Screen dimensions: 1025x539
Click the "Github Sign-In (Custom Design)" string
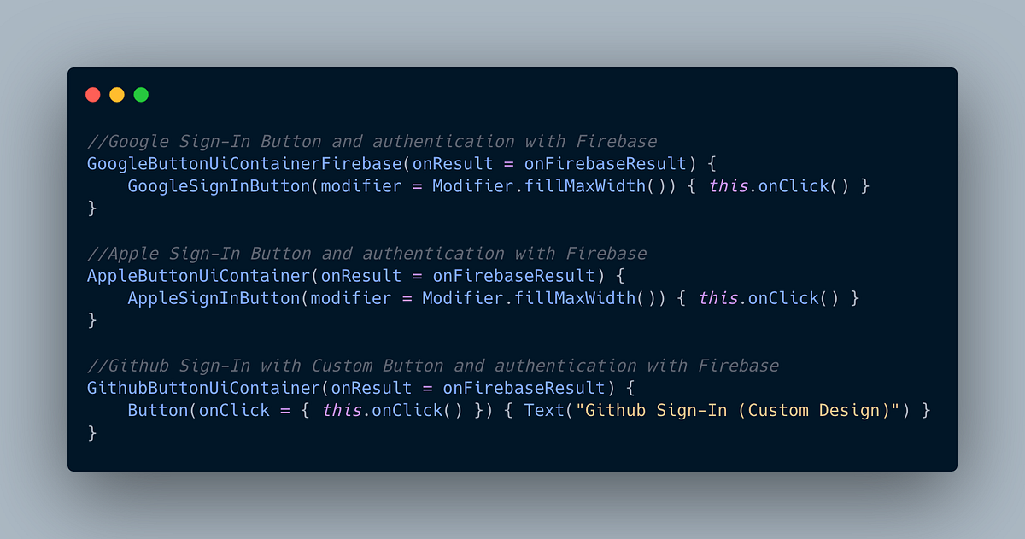[x=744, y=410]
